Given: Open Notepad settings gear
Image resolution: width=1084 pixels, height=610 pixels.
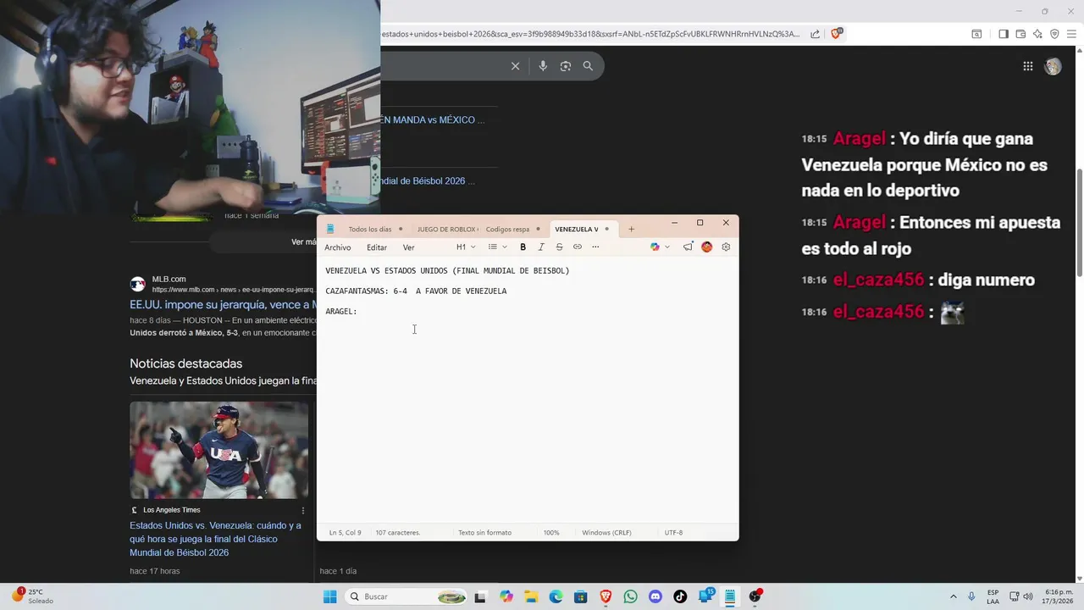Looking at the screenshot, I should click(726, 247).
